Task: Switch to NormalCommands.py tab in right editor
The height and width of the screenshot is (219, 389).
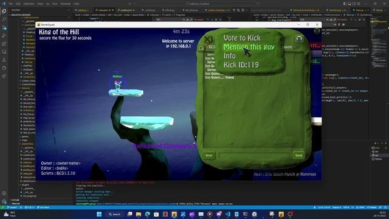Action: pos(305,10)
